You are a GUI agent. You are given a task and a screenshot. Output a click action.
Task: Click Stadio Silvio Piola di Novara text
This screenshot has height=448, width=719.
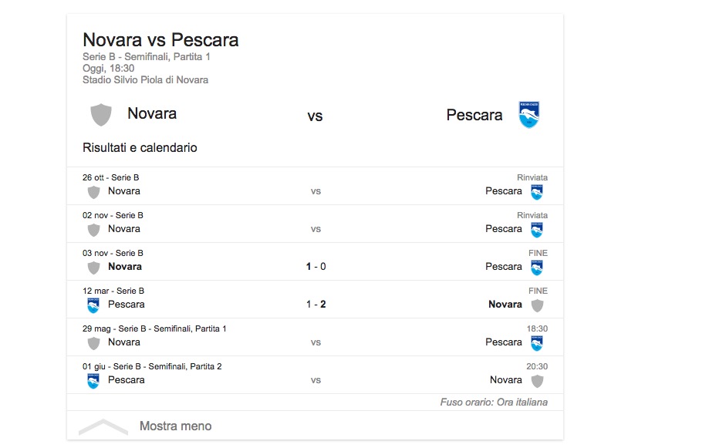[145, 80]
